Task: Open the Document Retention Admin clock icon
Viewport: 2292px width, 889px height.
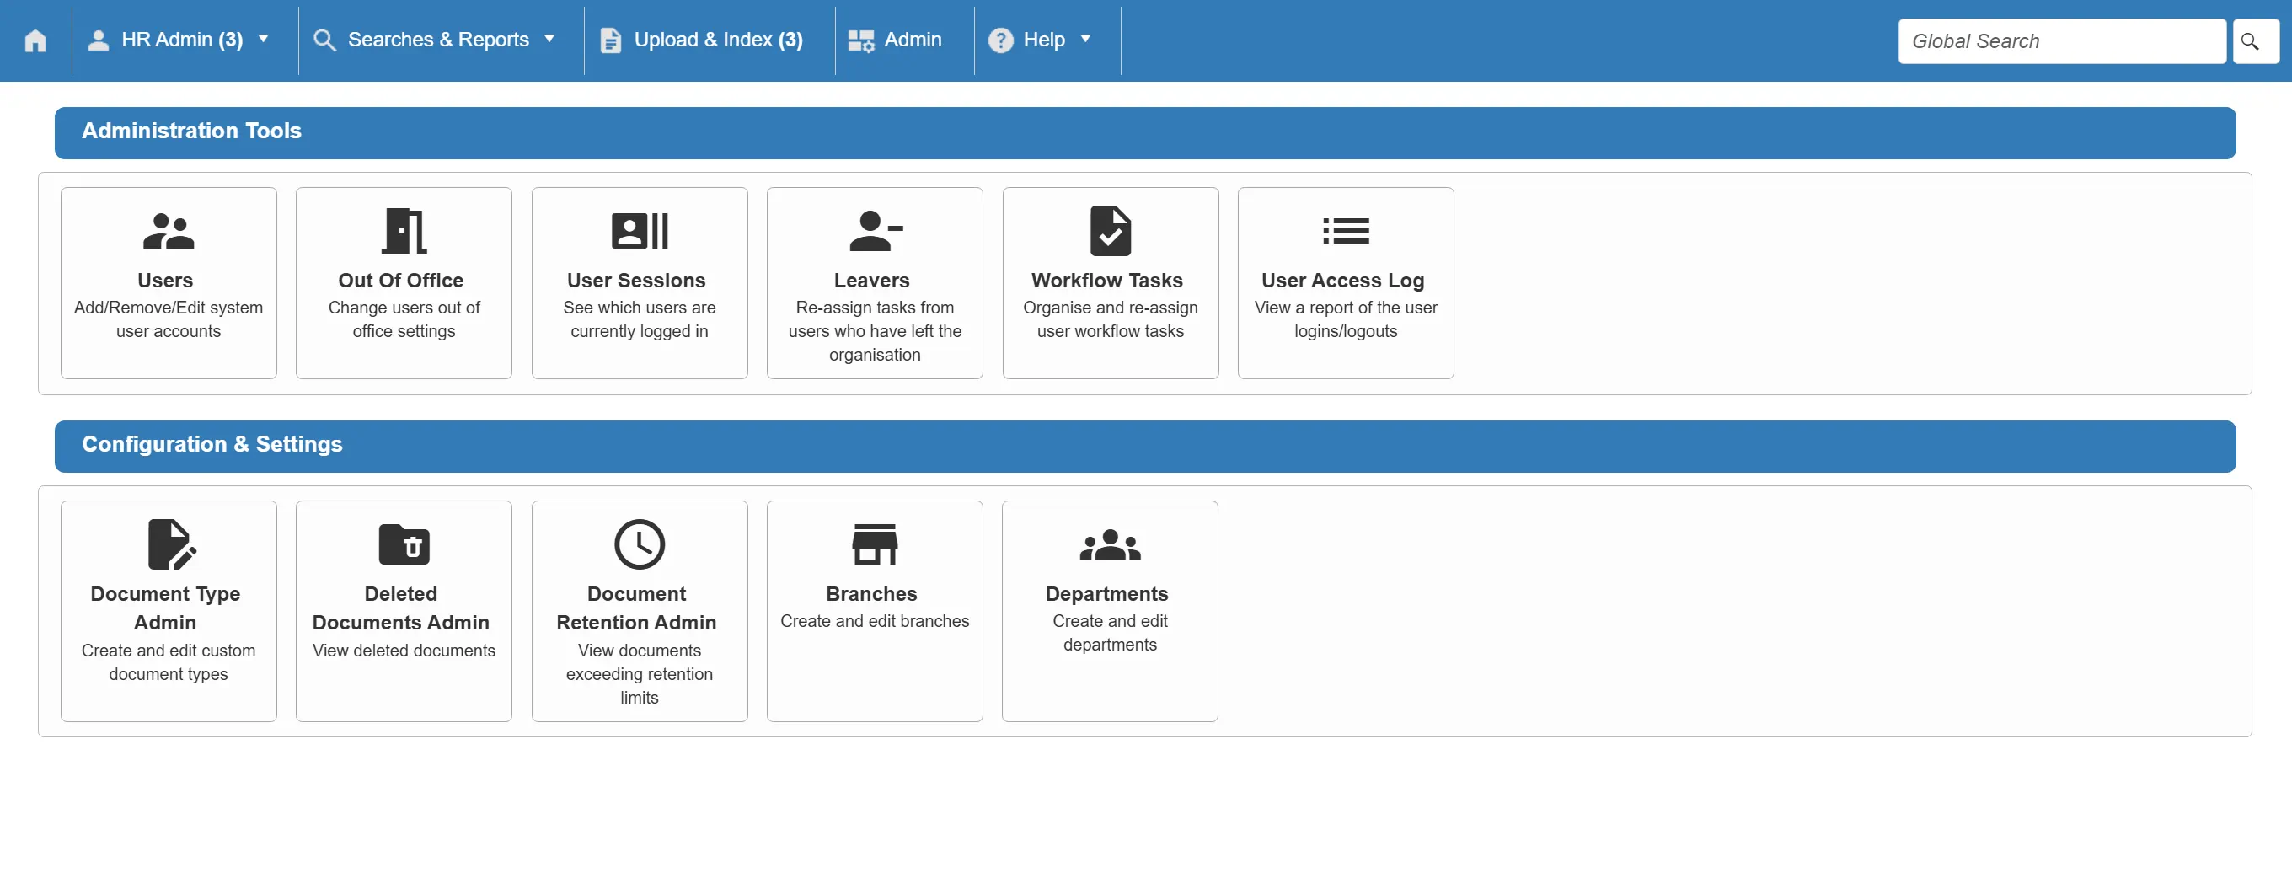Action: 640,544
